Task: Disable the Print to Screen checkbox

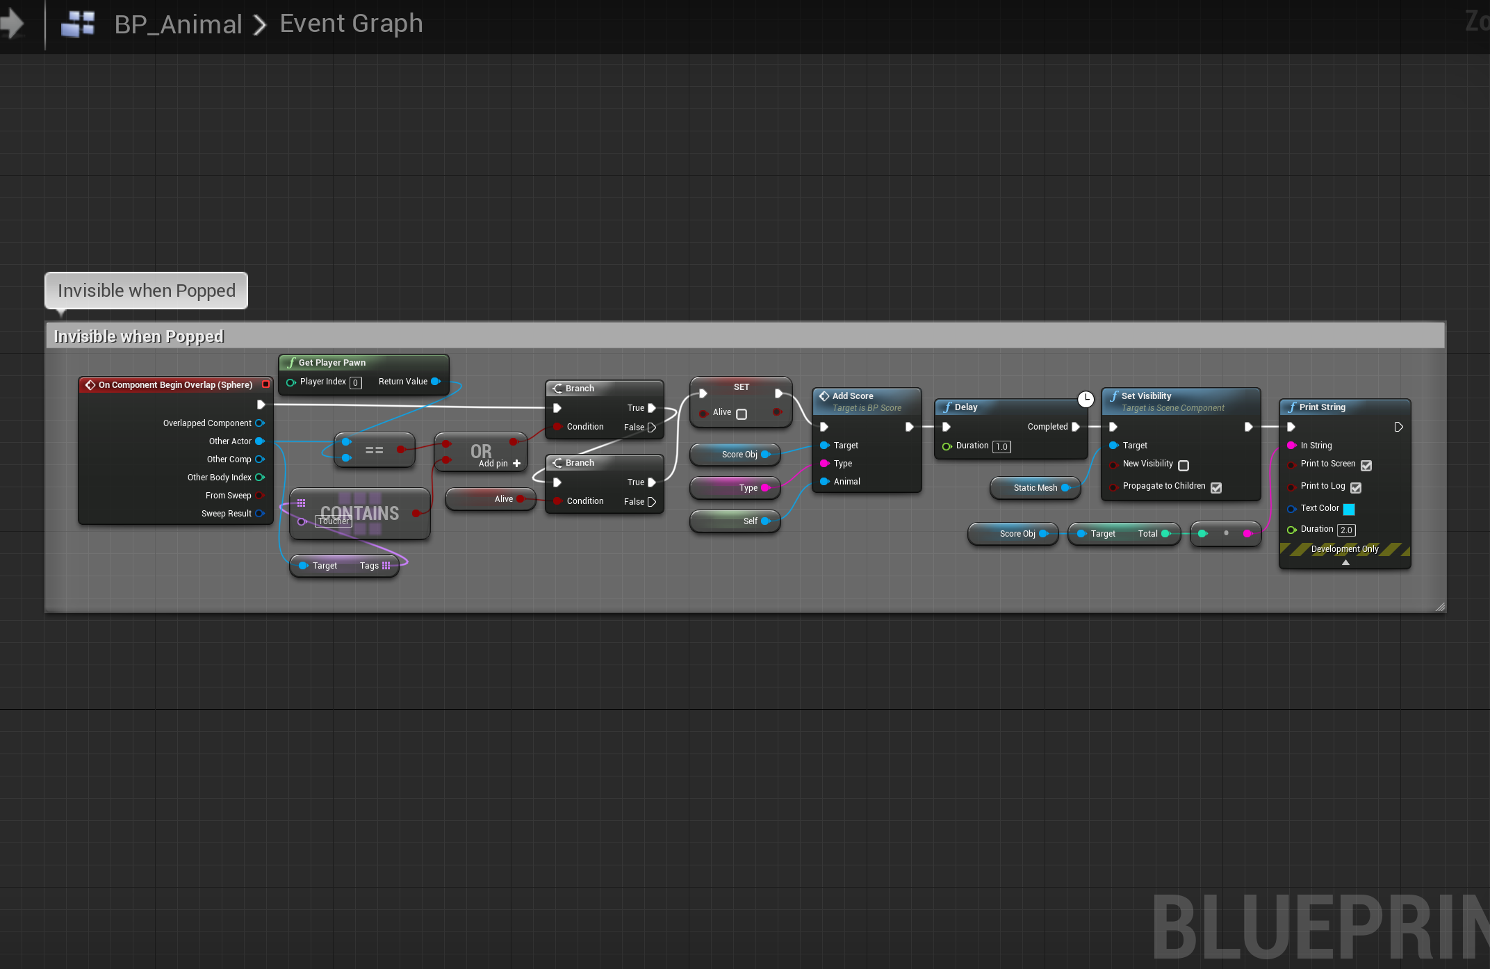Action: pos(1366,465)
